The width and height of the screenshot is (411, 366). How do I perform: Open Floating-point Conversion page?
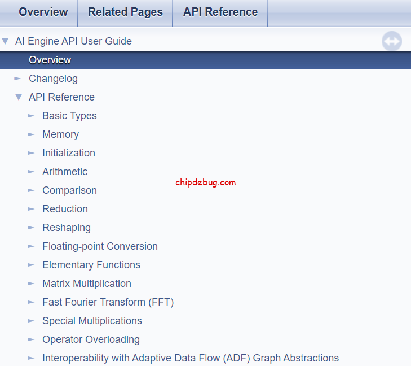click(100, 246)
